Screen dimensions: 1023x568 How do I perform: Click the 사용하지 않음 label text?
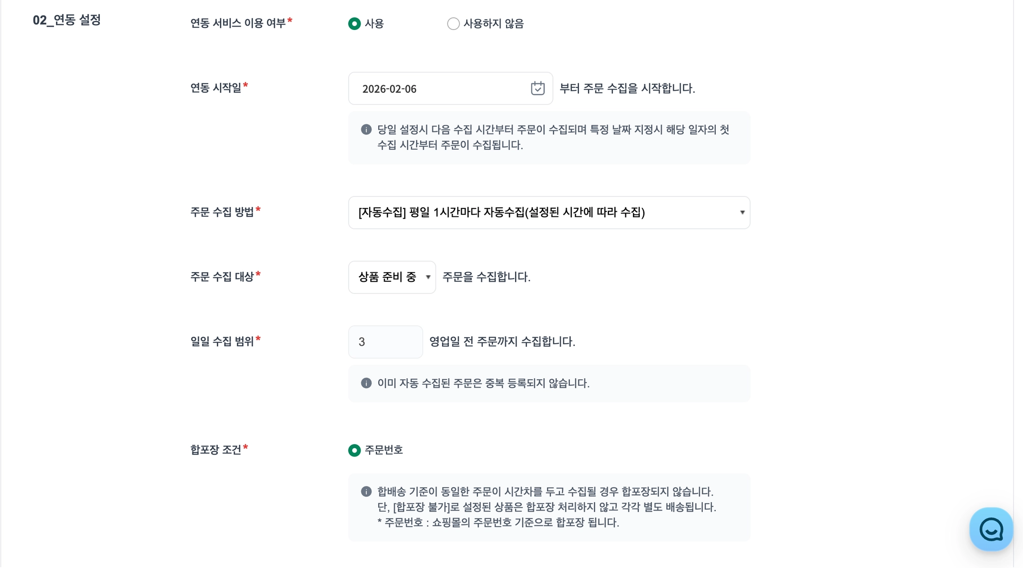pos(494,23)
